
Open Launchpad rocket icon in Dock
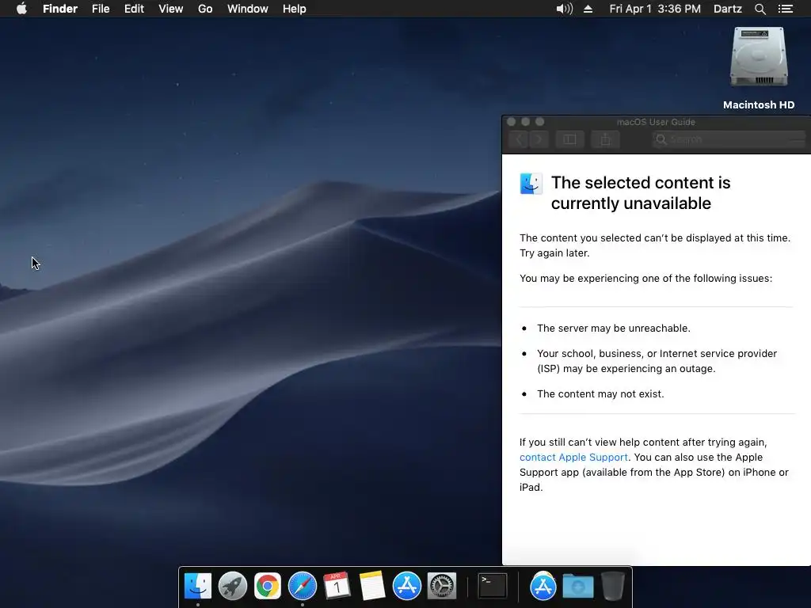tap(233, 586)
